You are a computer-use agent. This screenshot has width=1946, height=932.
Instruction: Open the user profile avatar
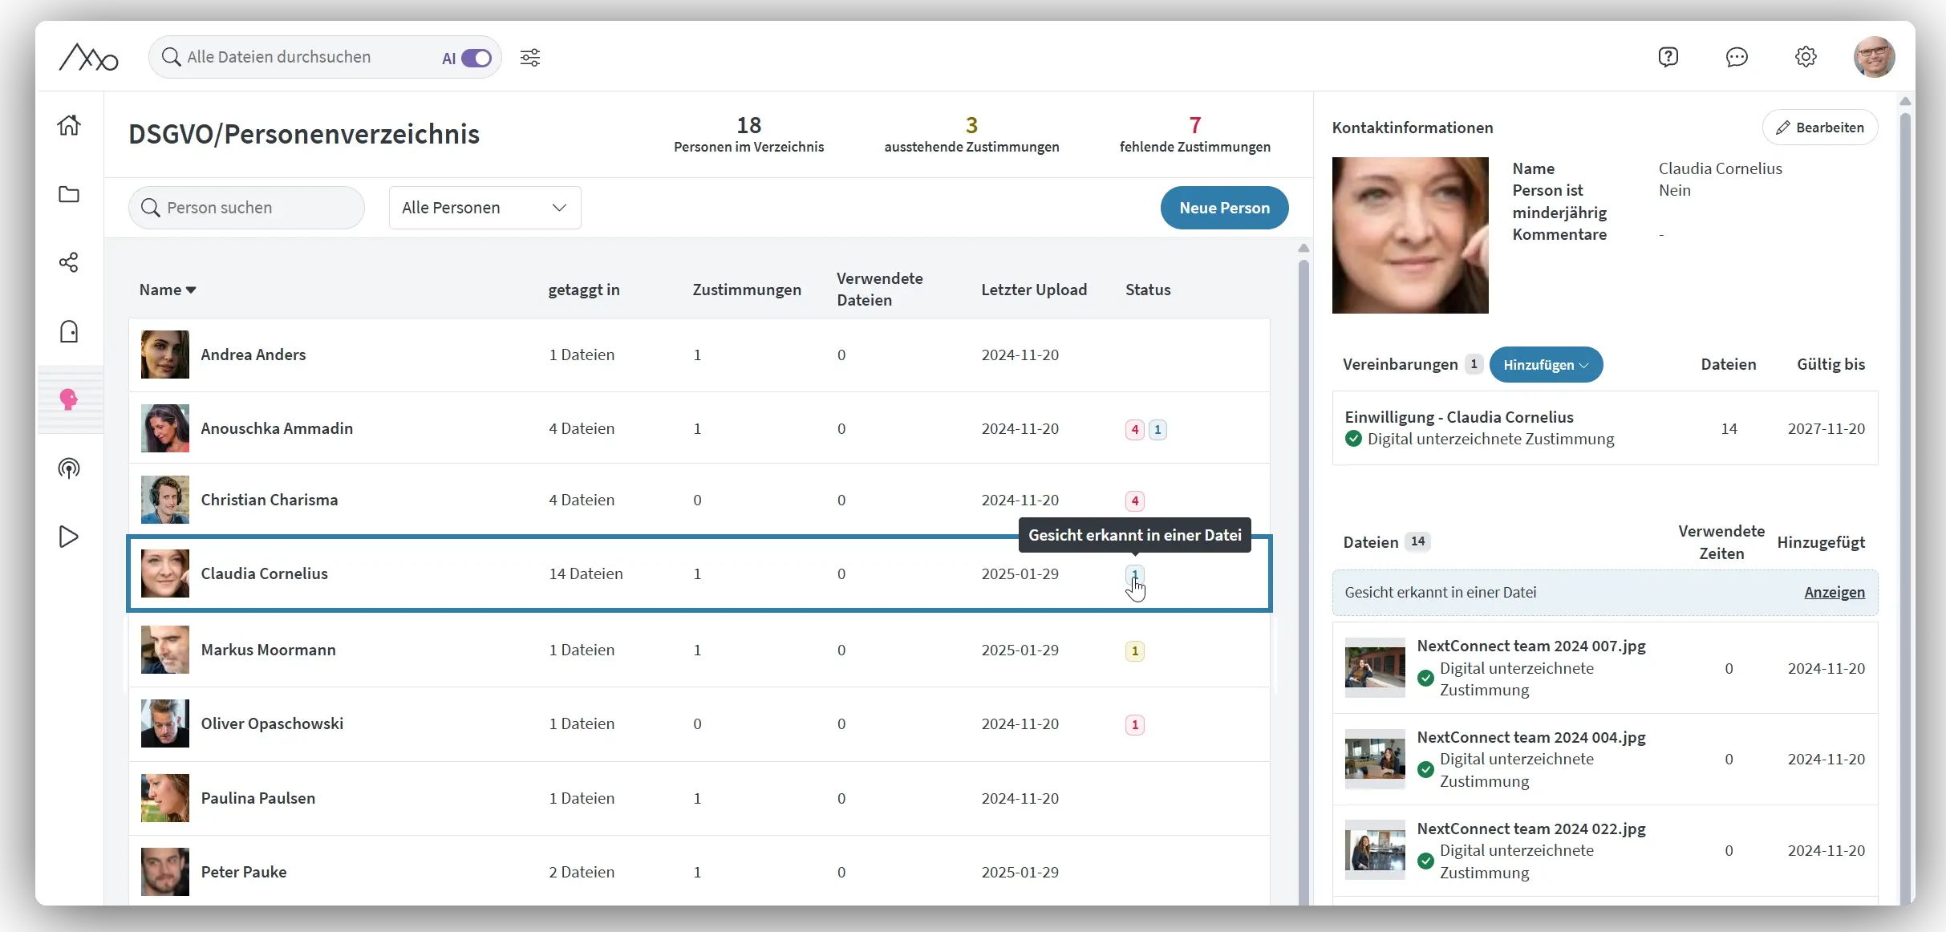tap(1875, 57)
